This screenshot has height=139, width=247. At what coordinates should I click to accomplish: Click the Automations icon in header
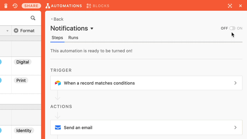48,6
